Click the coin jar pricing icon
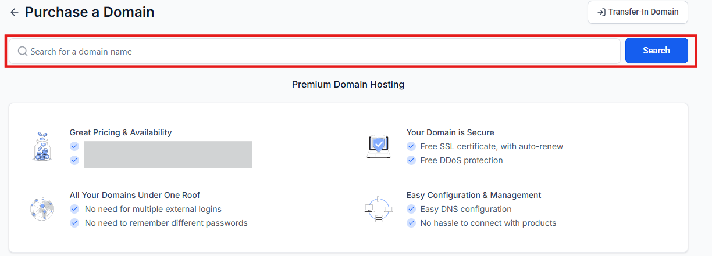Viewport: 712px width, 256px height. click(x=42, y=146)
